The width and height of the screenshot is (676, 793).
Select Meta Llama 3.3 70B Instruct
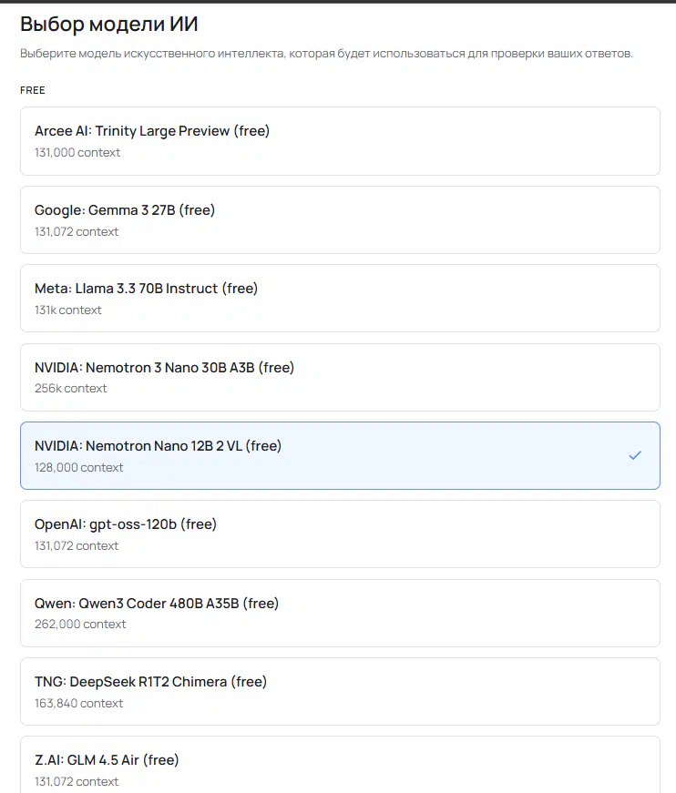339,298
